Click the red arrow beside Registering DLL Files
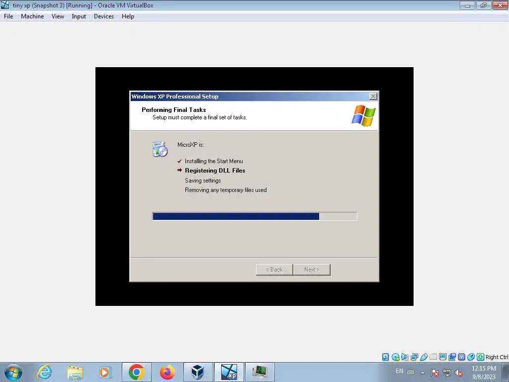 (179, 170)
